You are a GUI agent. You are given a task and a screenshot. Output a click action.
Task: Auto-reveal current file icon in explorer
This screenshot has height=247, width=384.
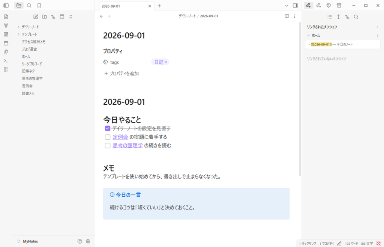coord(62,17)
